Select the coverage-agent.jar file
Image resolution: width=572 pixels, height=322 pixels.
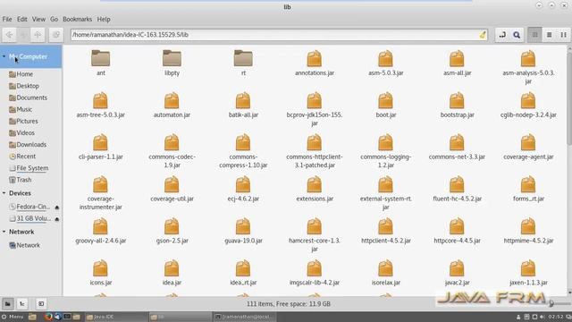[x=528, y=147]
